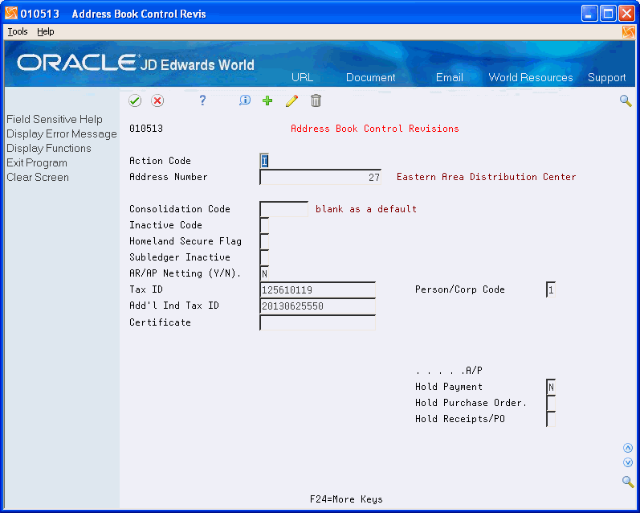Image resolution: width=640 pixels, height=513 pixels.
Task: Click the green checkmark OK icon
Action: (135, 101)
